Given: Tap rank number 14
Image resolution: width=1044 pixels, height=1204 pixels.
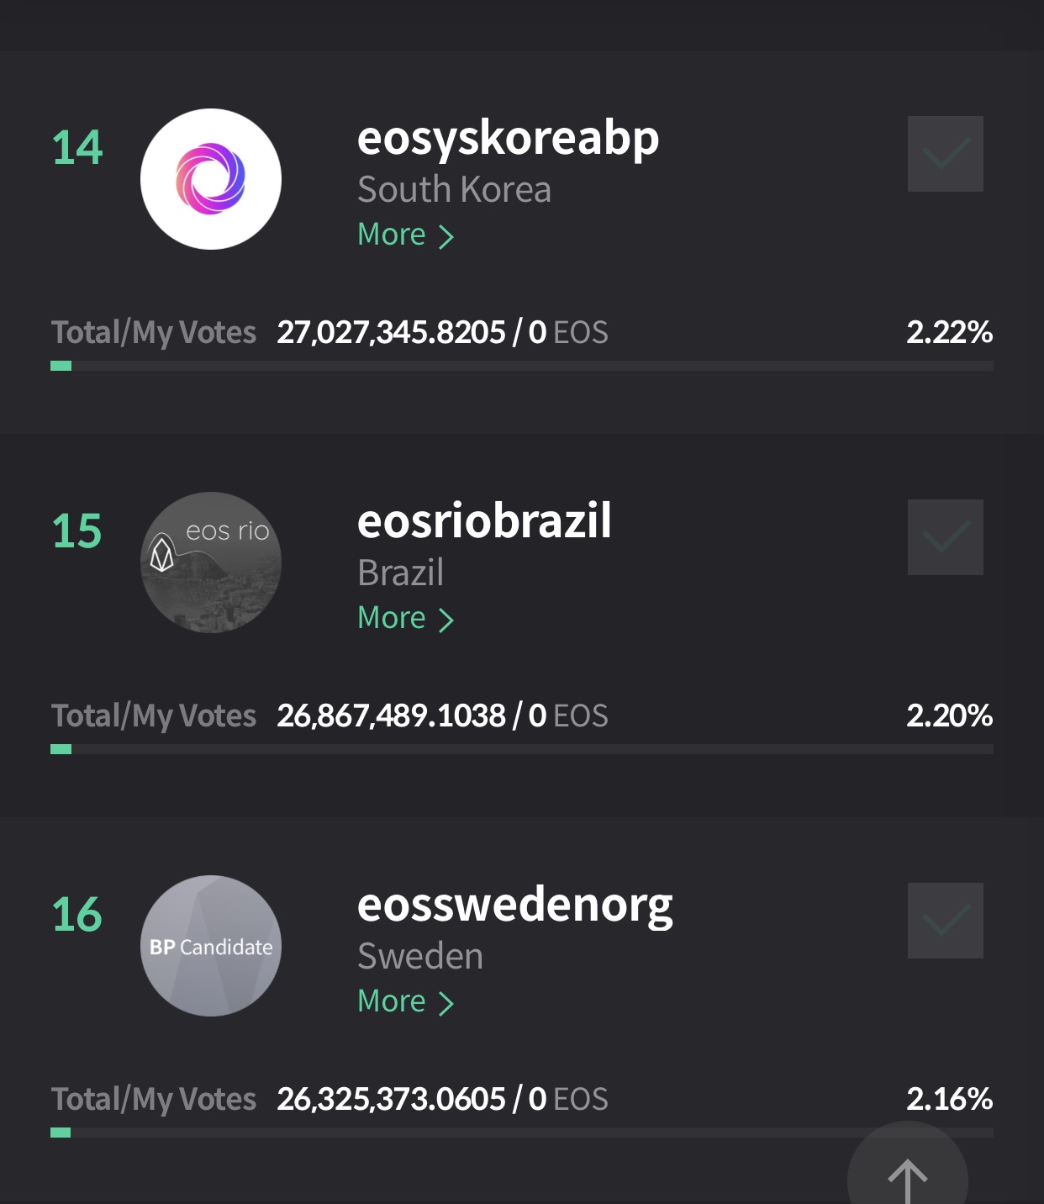Looking at the screenshot, I should tap(77, 148).
